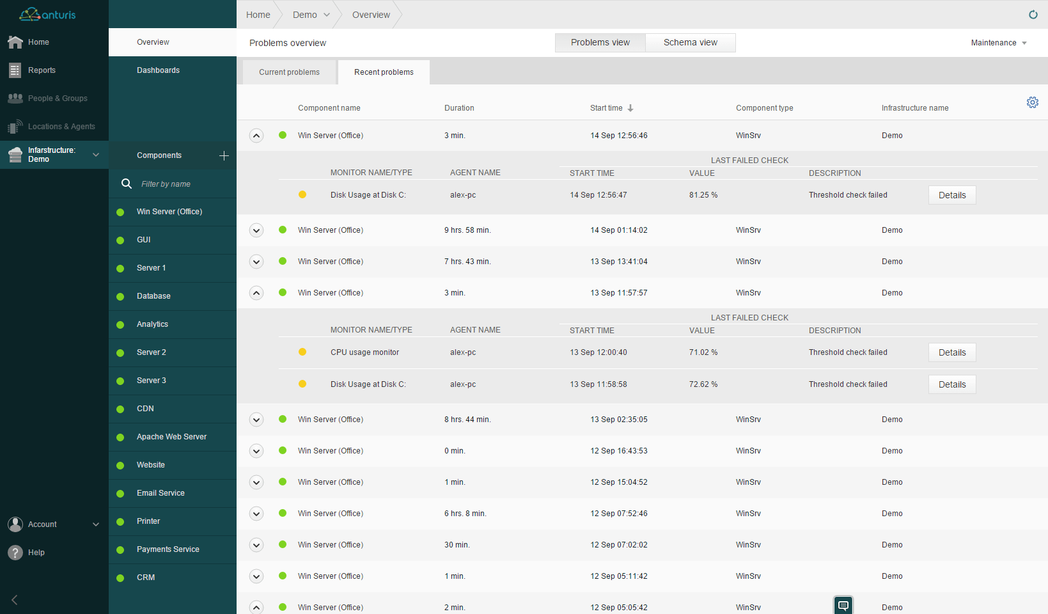
Task: Switch to Schema view
Action: click(690, 43)
